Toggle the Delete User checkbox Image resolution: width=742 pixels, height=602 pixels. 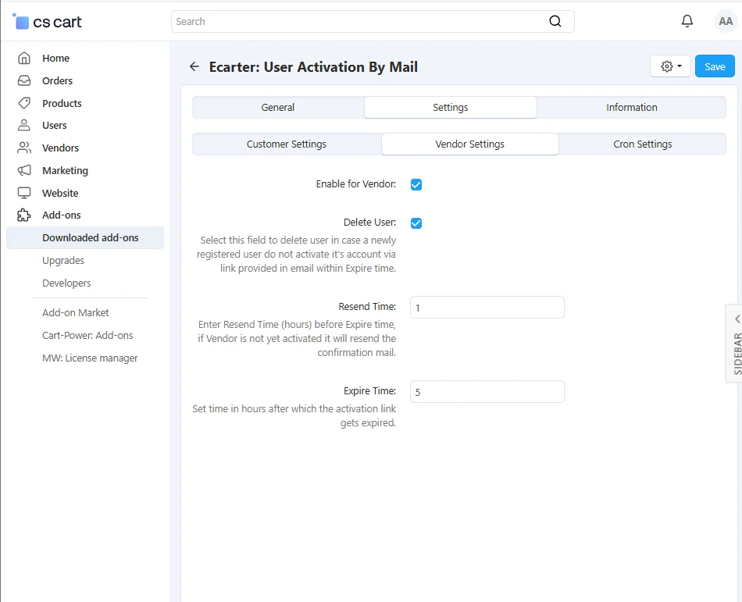tap(416, 223)
